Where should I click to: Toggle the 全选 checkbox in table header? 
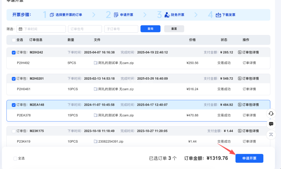(14, 40)
